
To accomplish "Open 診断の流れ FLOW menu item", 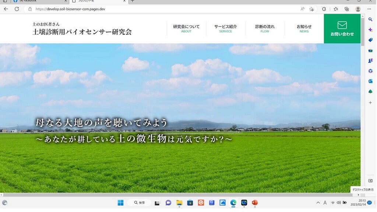I will pyautogui.click(x=265, y=29).
